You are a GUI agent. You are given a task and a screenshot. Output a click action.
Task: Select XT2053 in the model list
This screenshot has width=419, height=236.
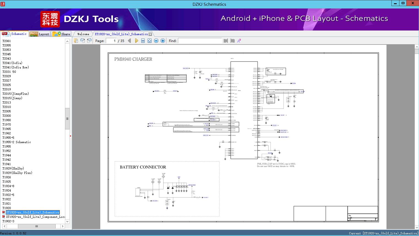point(7,50)
